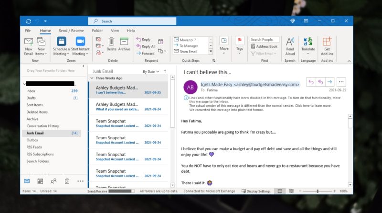Image resolution: width=382 pixels, height=213 pixels.
Task: Start Instant Zoom Meeting
Action: 80,46
